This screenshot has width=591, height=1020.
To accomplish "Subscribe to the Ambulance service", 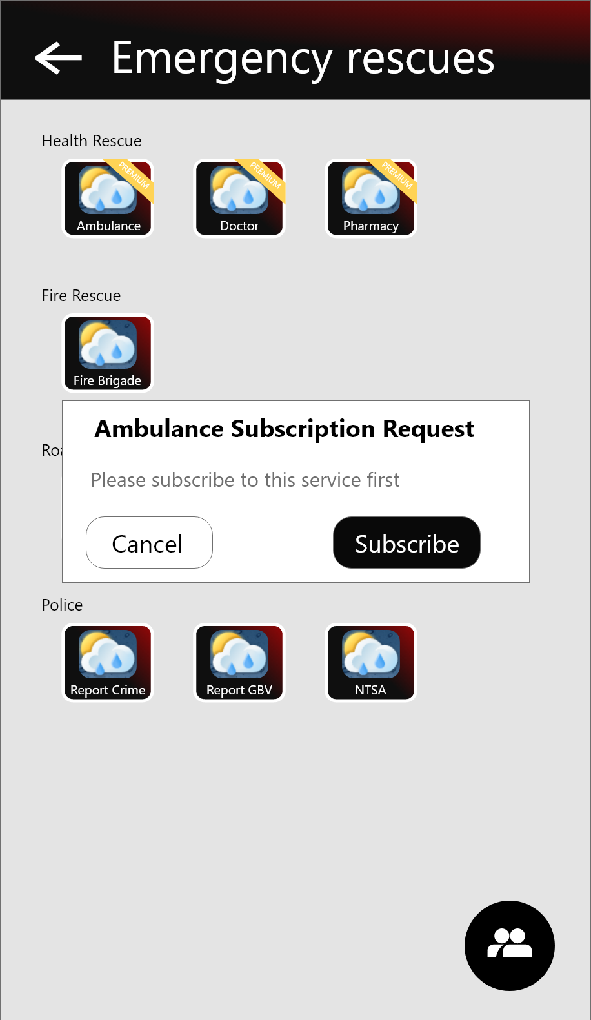I will [x=406, y=543].
